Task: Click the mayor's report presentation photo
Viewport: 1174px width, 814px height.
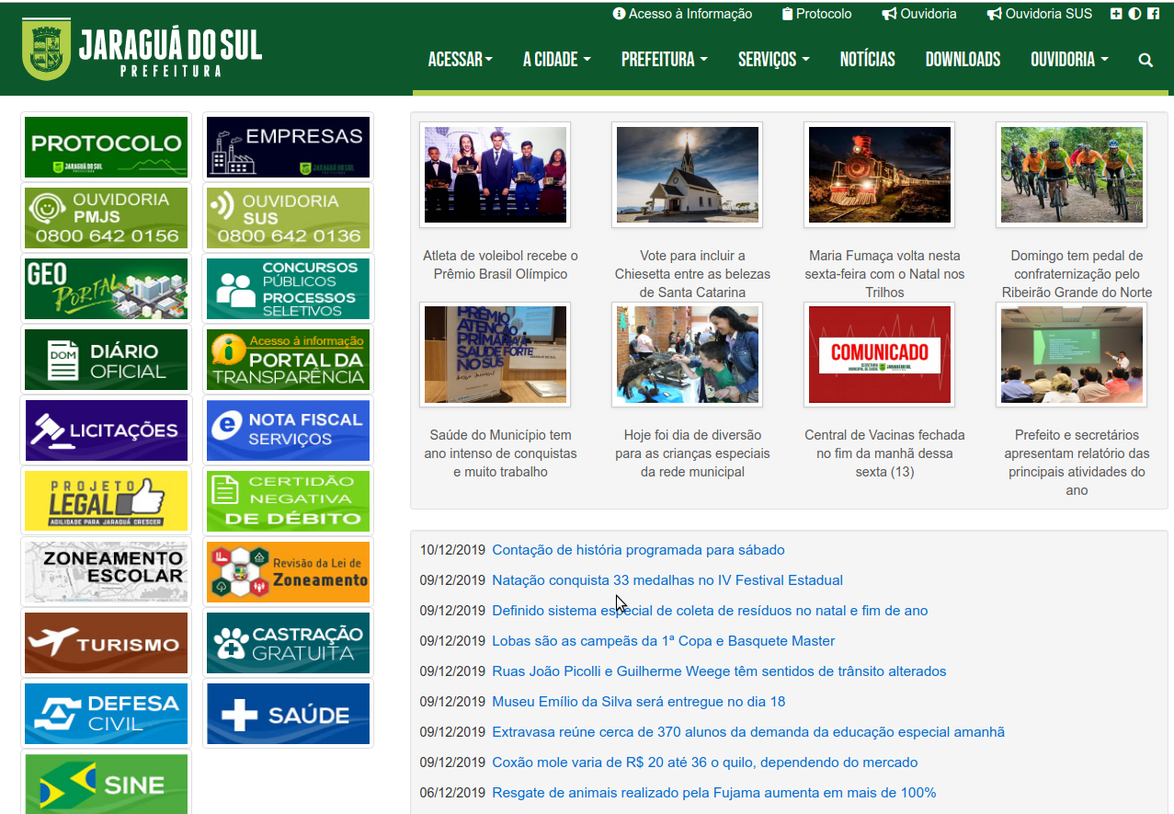Action: [x=1072, y=354]
